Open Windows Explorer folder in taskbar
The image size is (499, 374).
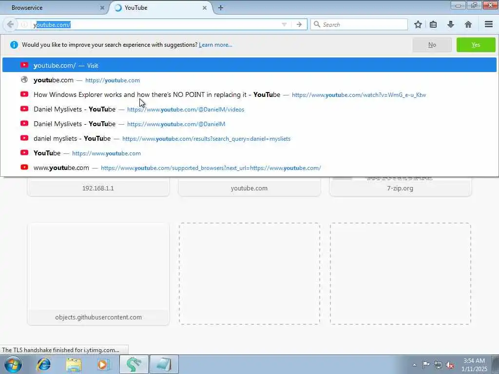pos(74,364)
